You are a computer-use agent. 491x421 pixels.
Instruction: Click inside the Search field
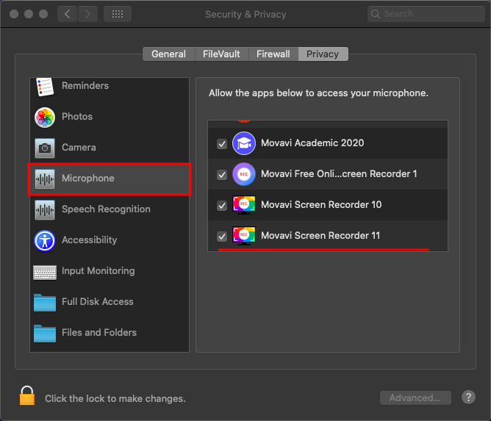click(x=426, y=14)
